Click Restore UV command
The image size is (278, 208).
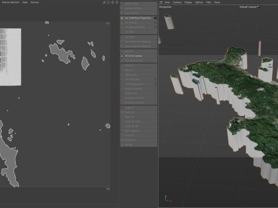(x=138, y=140)
